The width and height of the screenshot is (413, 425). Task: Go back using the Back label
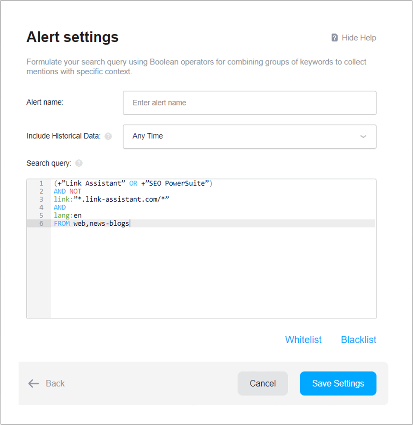click(x=55, y=383)
